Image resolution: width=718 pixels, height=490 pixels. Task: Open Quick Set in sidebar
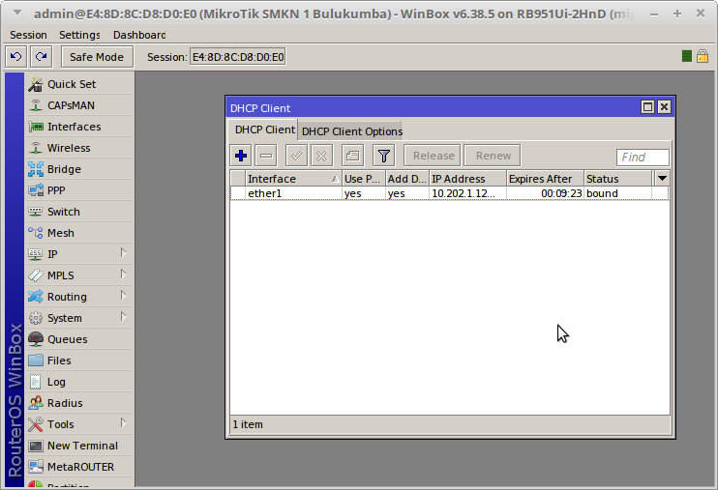tap(79, 84)
